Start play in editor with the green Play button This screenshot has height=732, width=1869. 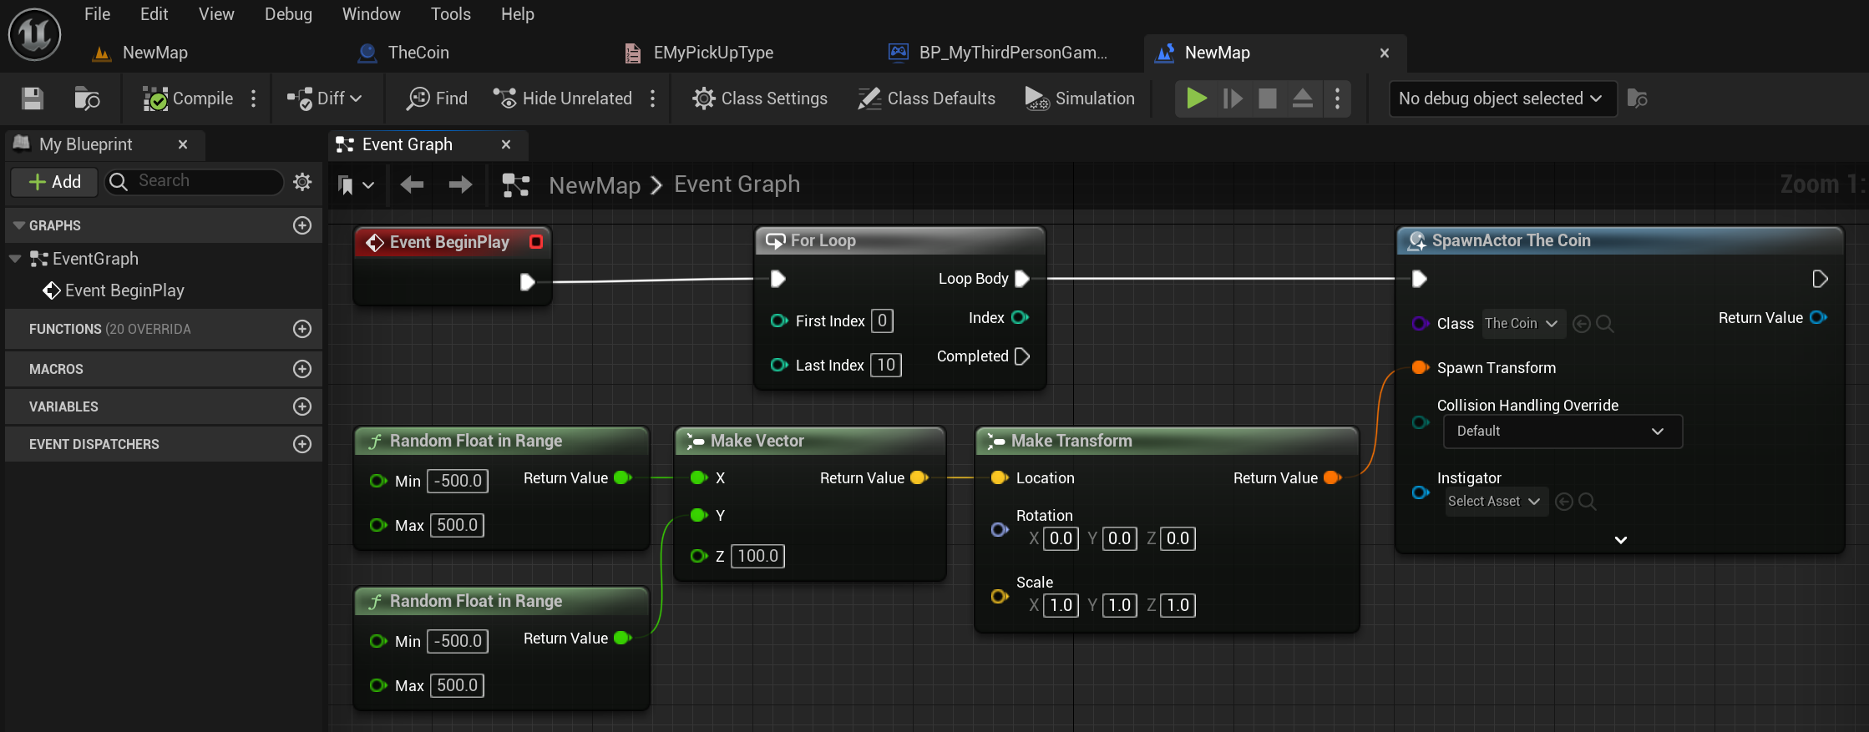1197,98
